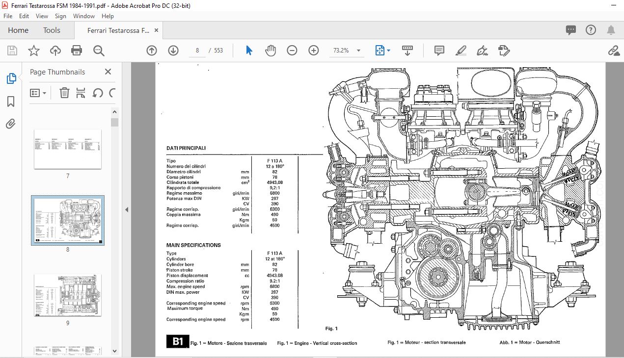Open the notifications bell
This screenshot has width=624, height=358.
click(x=611, y=30)
